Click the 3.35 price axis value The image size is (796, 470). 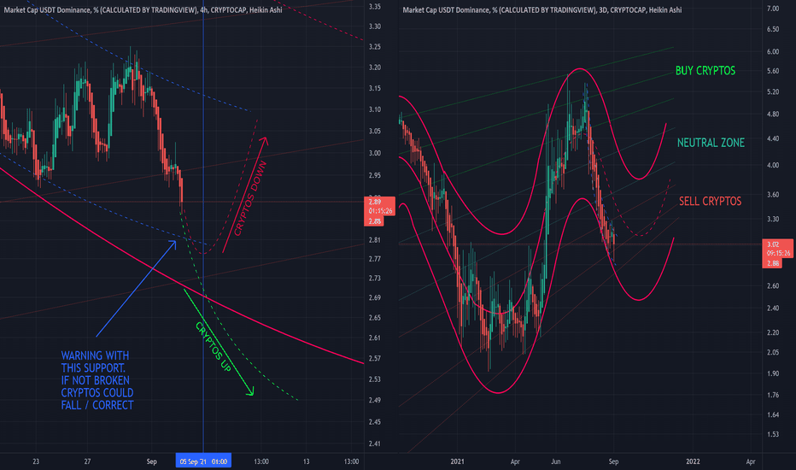[375, 7]
